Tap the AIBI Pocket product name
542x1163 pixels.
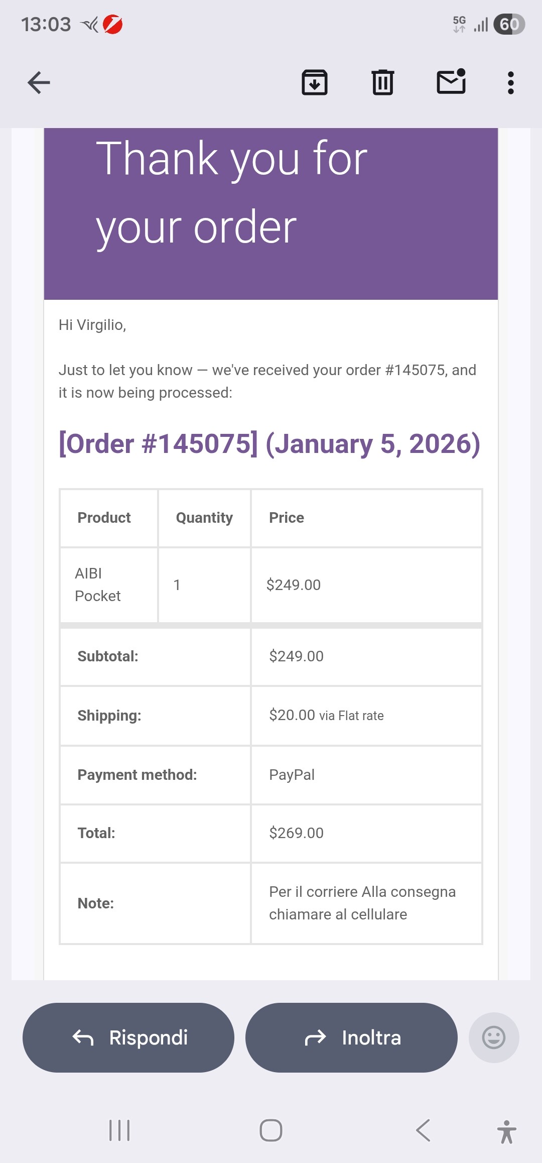(98, 585)
